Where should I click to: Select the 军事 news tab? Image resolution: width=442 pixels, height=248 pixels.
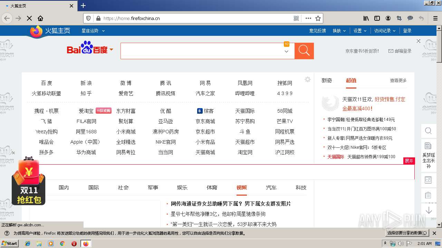[x=153, y=187]
